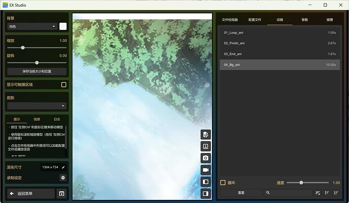Open the 插槽 tab
349x203 pixels.
pyautogui.click(x=330, y=20)
